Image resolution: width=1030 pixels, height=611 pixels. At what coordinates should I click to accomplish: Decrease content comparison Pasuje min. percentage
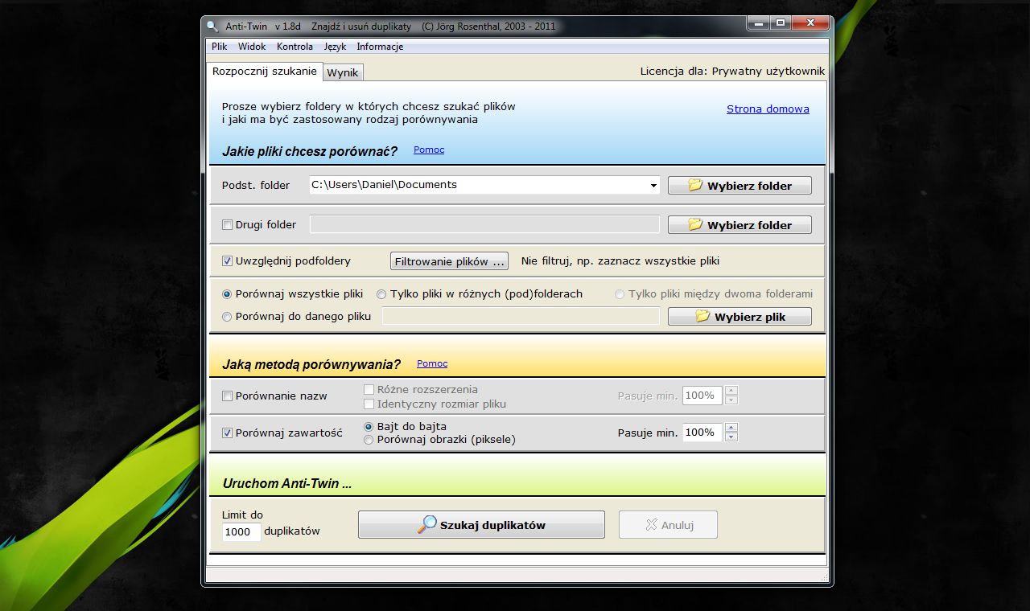[x=731, y=437]
